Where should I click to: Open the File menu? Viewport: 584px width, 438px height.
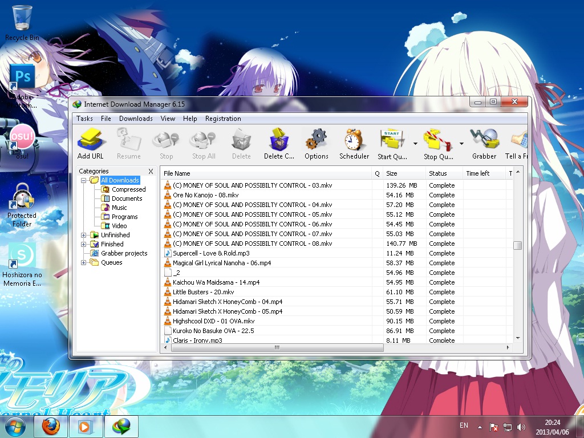[106, 119]
